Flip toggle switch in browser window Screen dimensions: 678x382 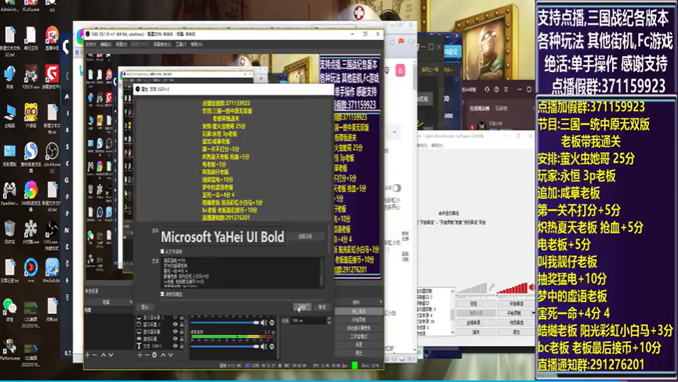pos(397,188)
